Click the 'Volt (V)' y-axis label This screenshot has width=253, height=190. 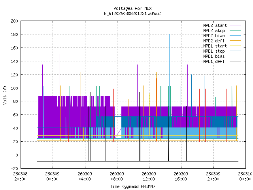(5, 95)
